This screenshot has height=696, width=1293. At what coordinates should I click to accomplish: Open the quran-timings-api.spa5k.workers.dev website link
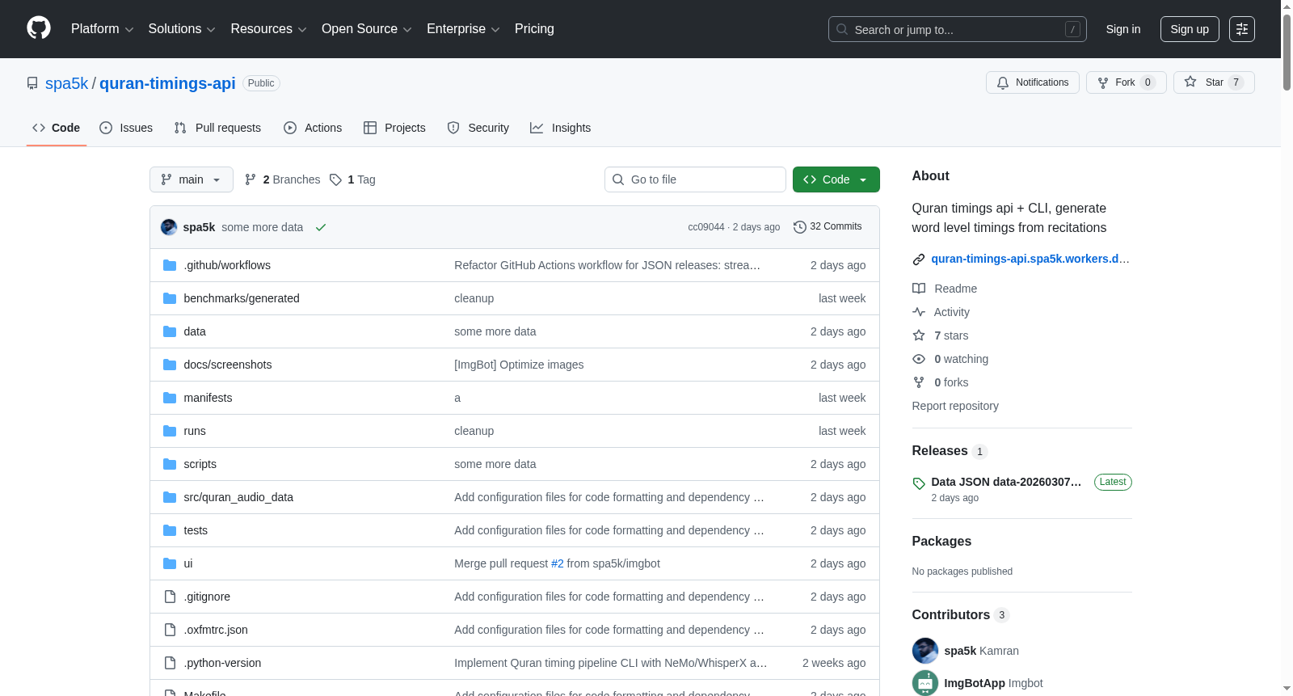point(1030,259)
